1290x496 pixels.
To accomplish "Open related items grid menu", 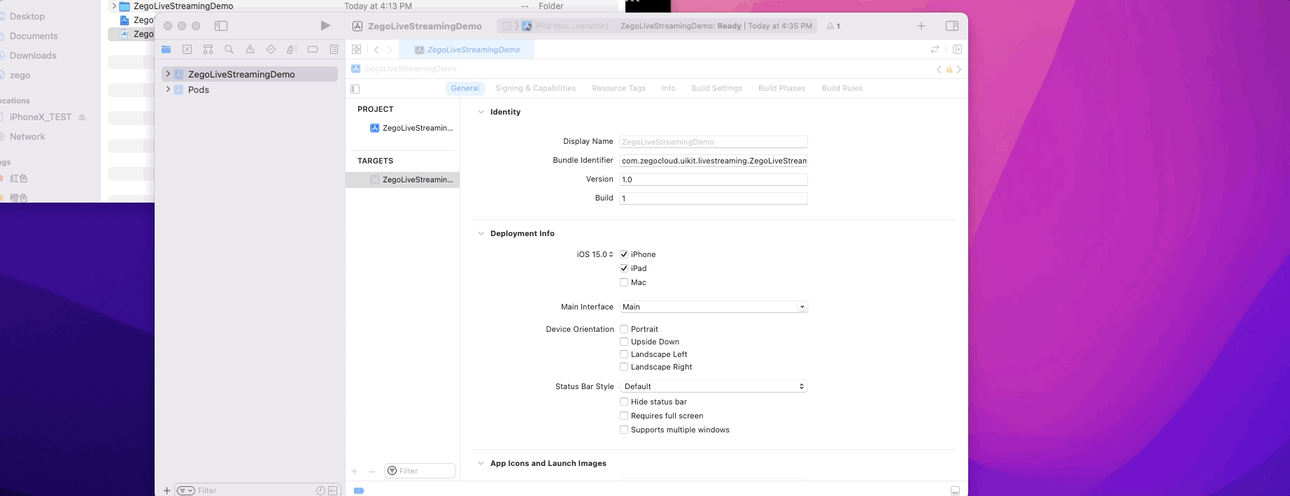I will tap(357, 50).
